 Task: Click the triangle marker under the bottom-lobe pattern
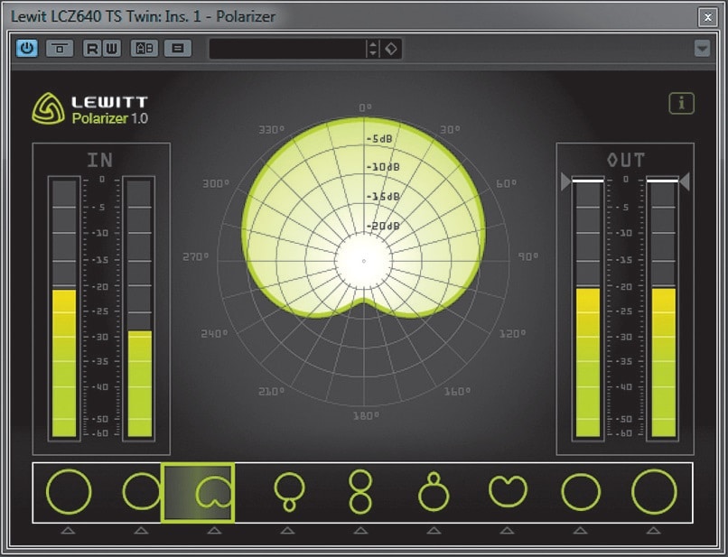pyautogui.click(x=287, y=530)
